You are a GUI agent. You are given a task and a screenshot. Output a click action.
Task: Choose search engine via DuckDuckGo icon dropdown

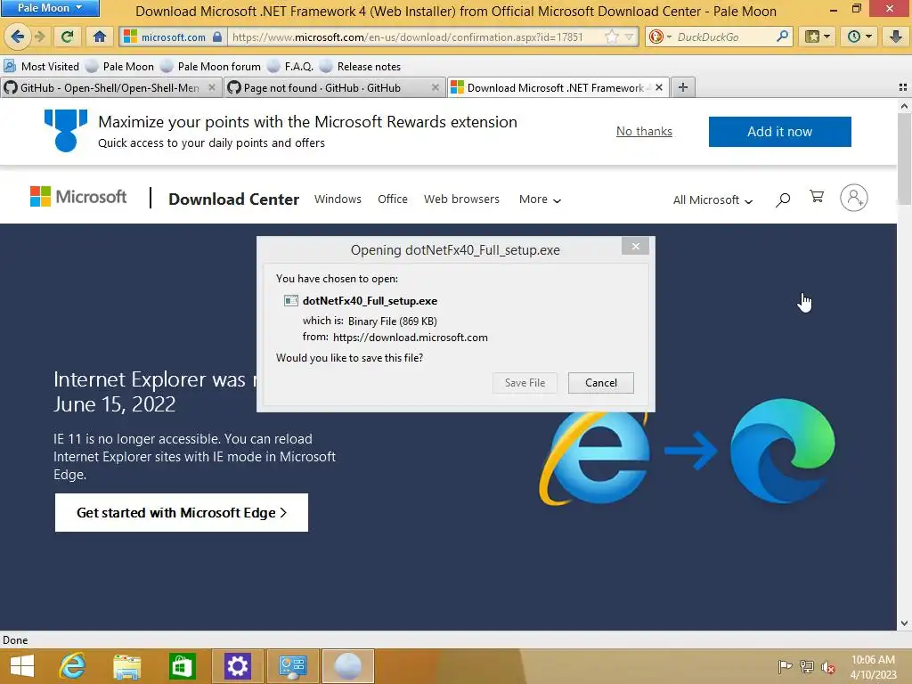(x=660, y=37)
